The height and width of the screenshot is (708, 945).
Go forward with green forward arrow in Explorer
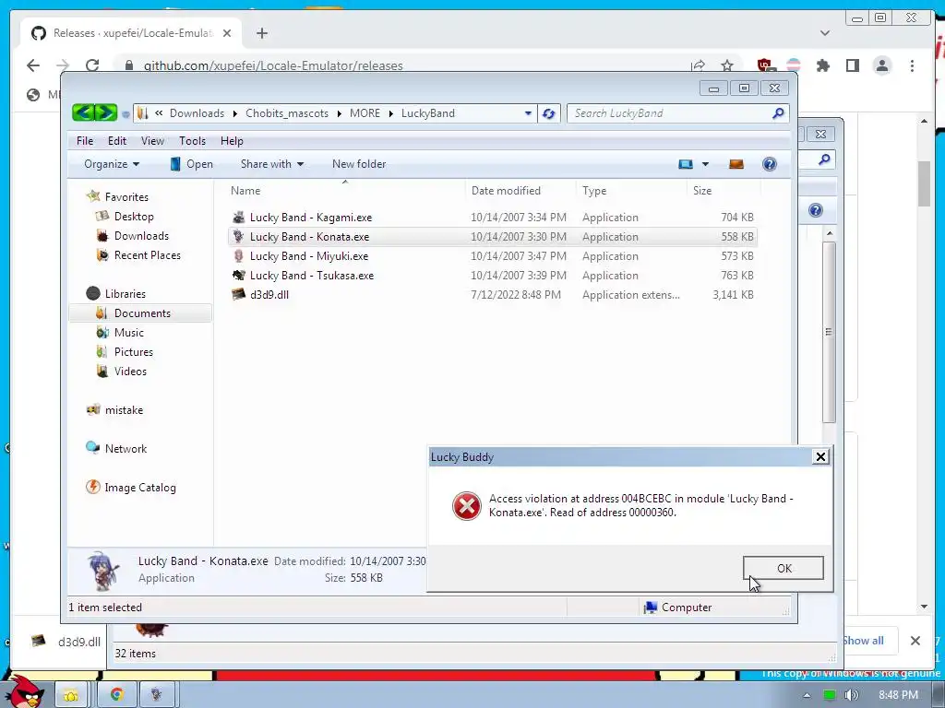pos(106,112)
